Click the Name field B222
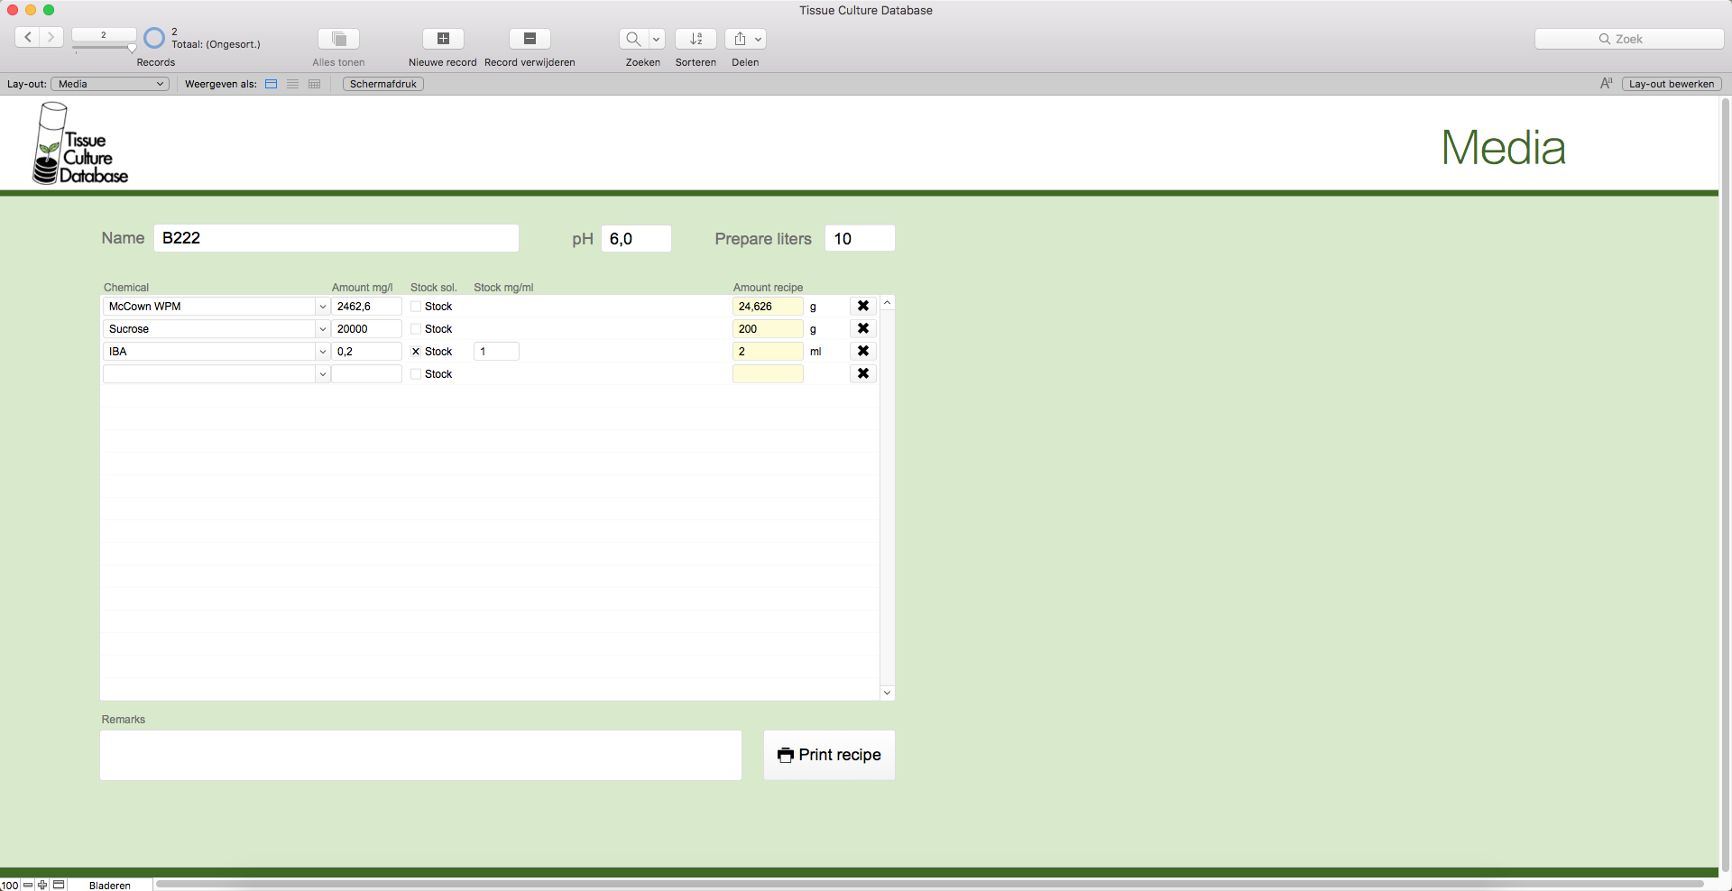 336,238
